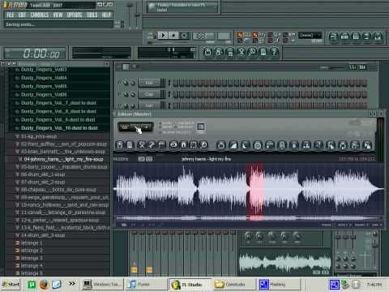
Task: Click the Save shortcut icon below transport
Action: pos(219,52)
